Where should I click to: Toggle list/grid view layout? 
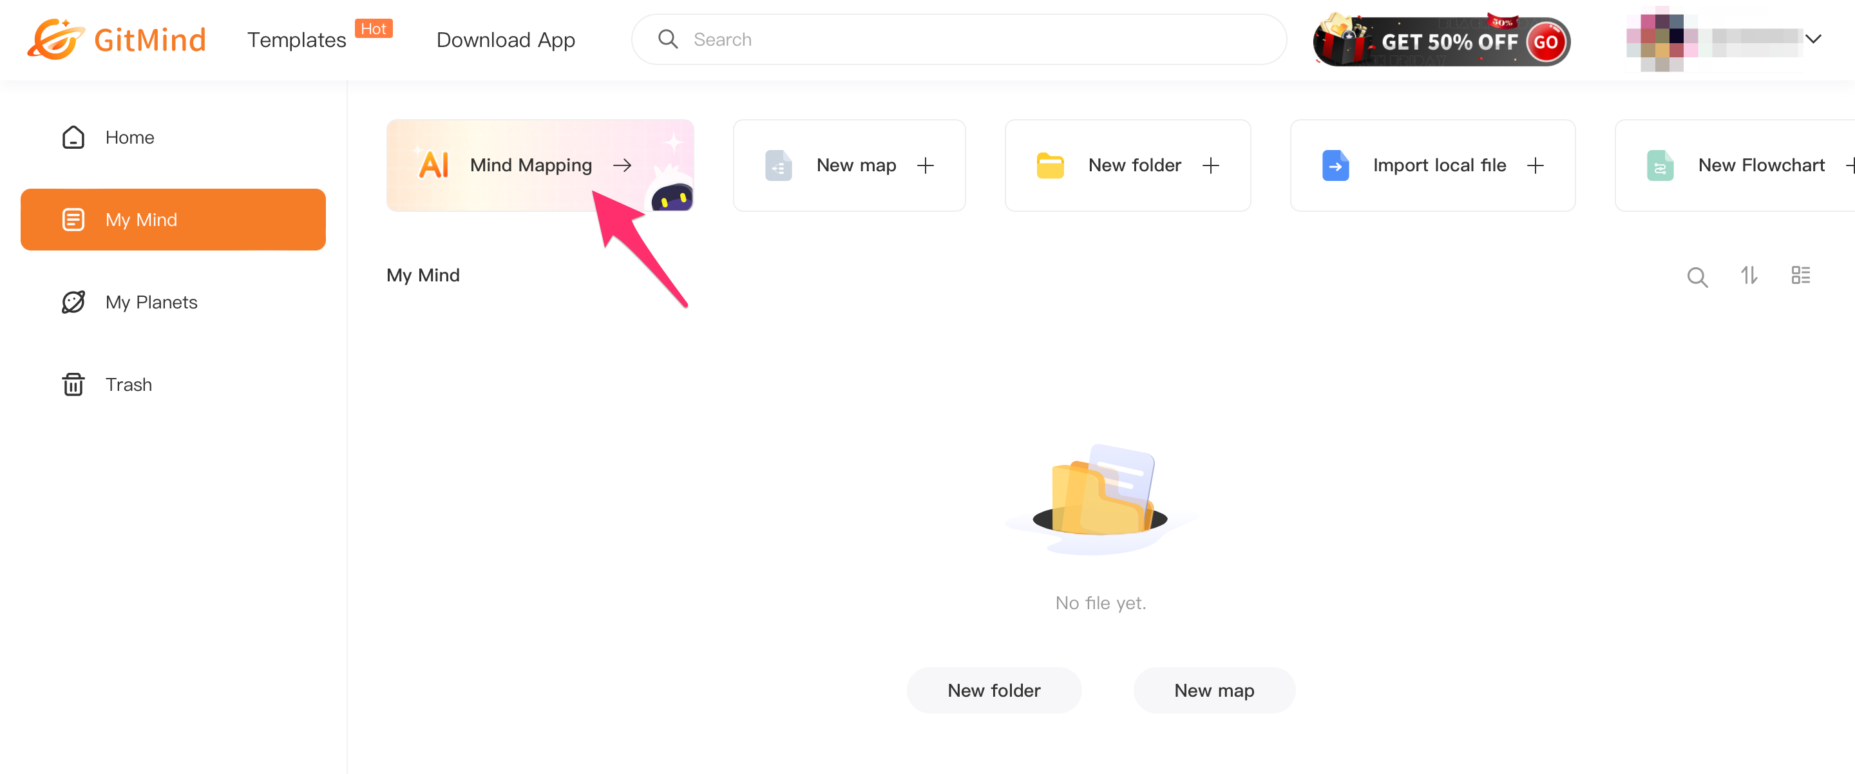[1800, 275]
